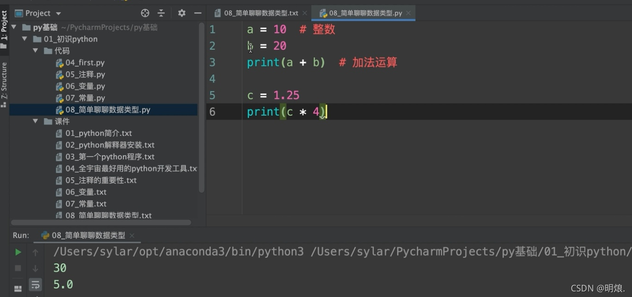Collapse all nodes in Project panel
632x297 pixels.
(x=161, y=13)
